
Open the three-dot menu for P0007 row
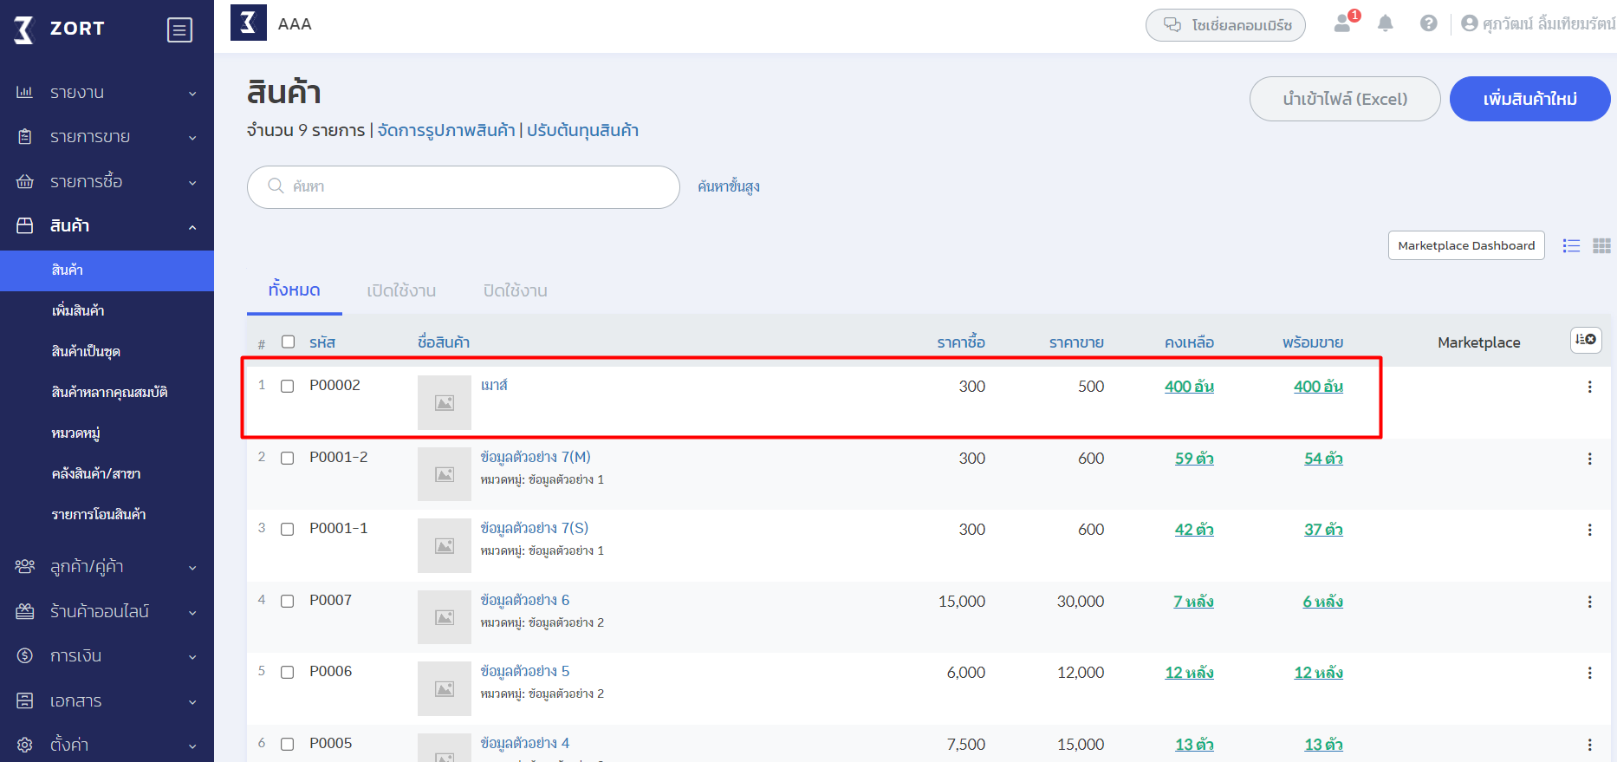pyautogui.click(x=1589, y=602)
